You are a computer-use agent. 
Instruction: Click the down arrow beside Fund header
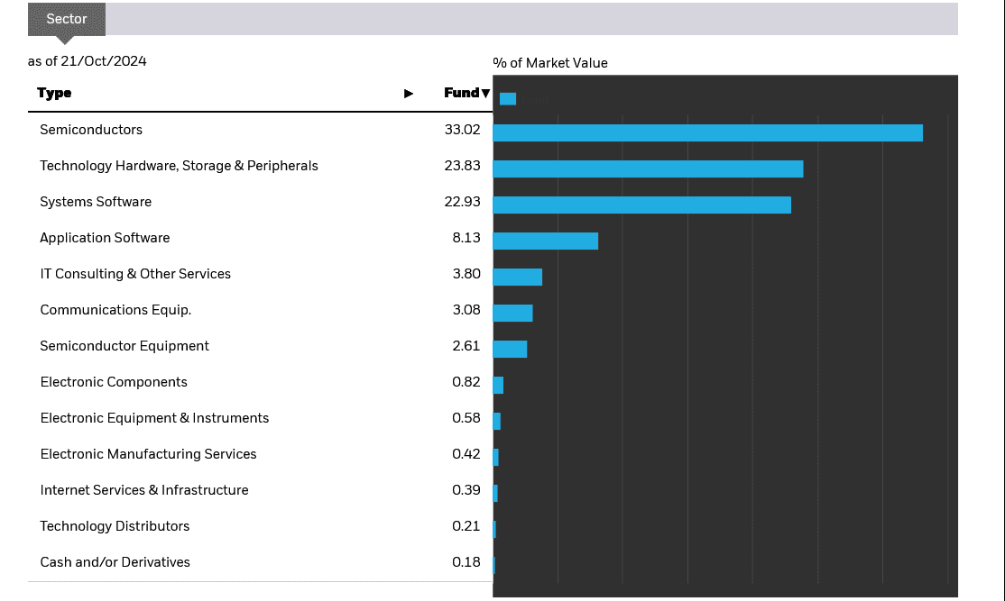point(486,94)
